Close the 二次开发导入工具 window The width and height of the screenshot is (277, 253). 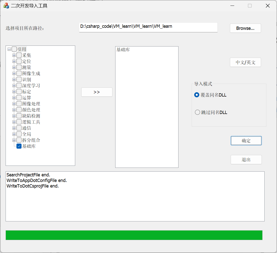pos(268,6)
